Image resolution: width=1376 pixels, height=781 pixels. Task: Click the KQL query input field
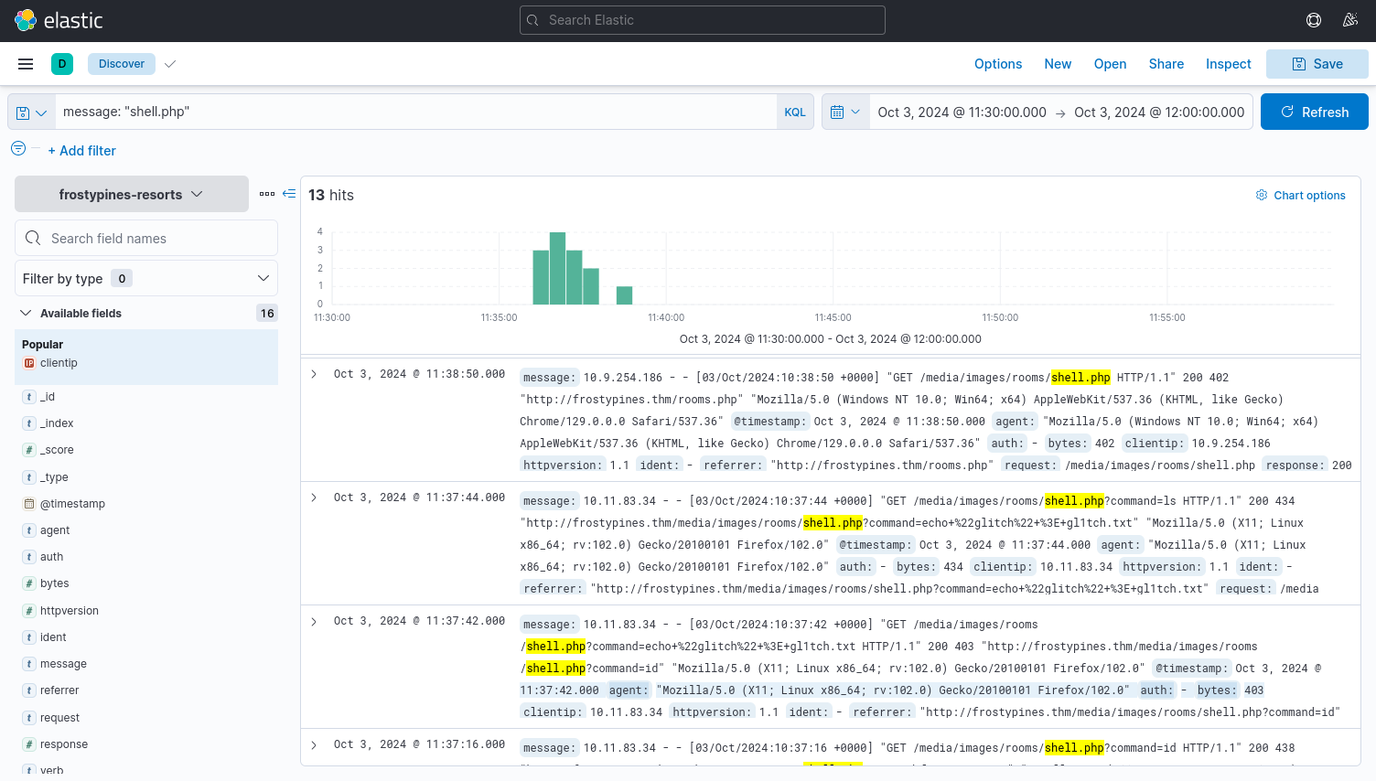coord(416,112)
